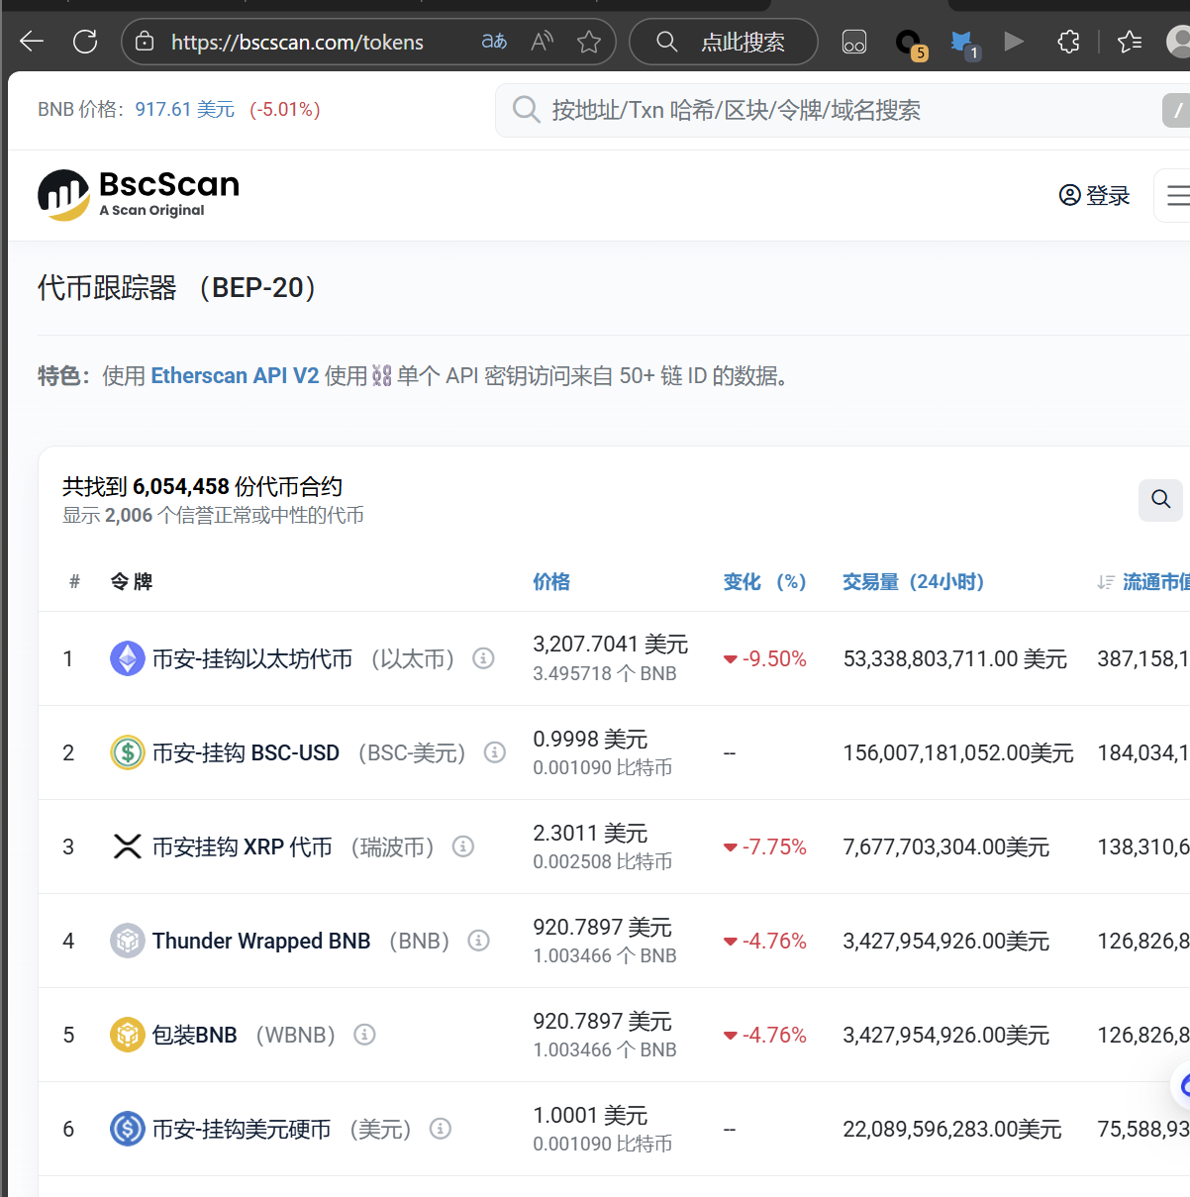This screenshot has height=1197, width=1190.
Task: Click the BSC-USD green dollar icon
Action: coord(128,752)
